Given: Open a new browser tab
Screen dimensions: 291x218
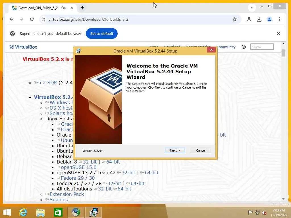Looking at the screenshot, I should [x=82, y=8].
